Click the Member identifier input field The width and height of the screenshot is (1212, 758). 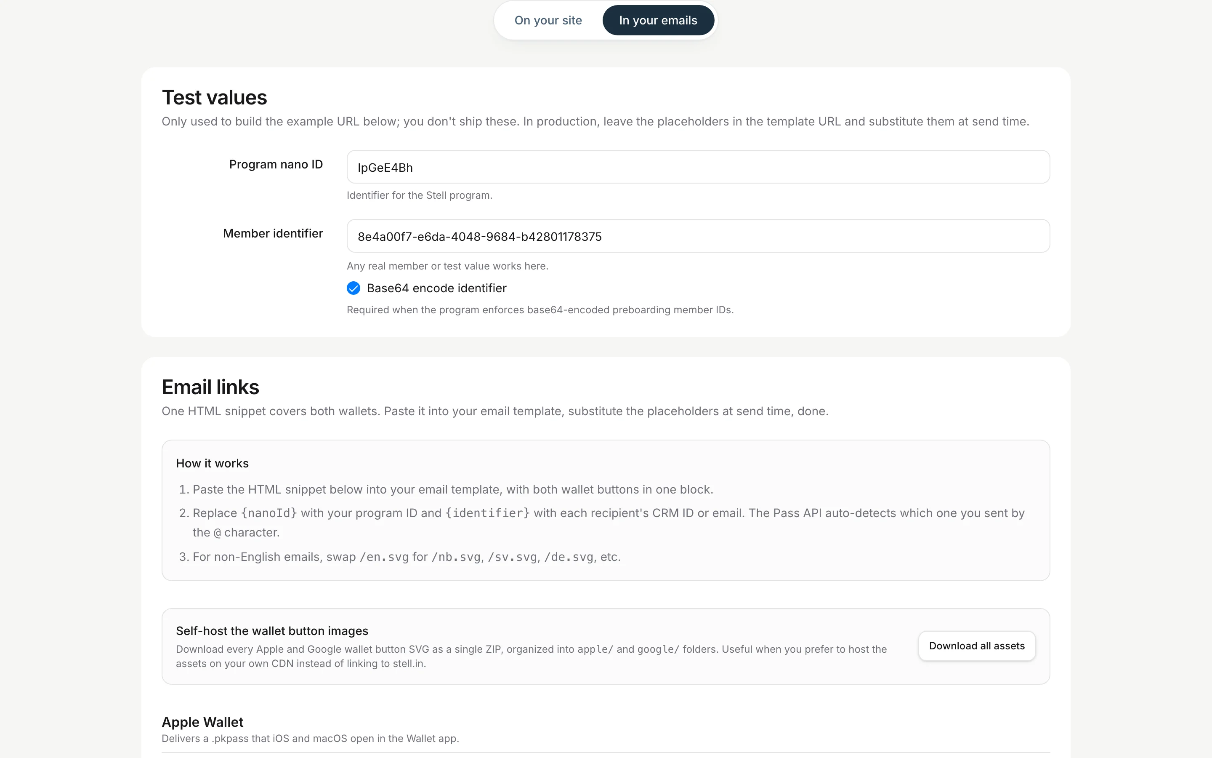(x=698, y=236)
